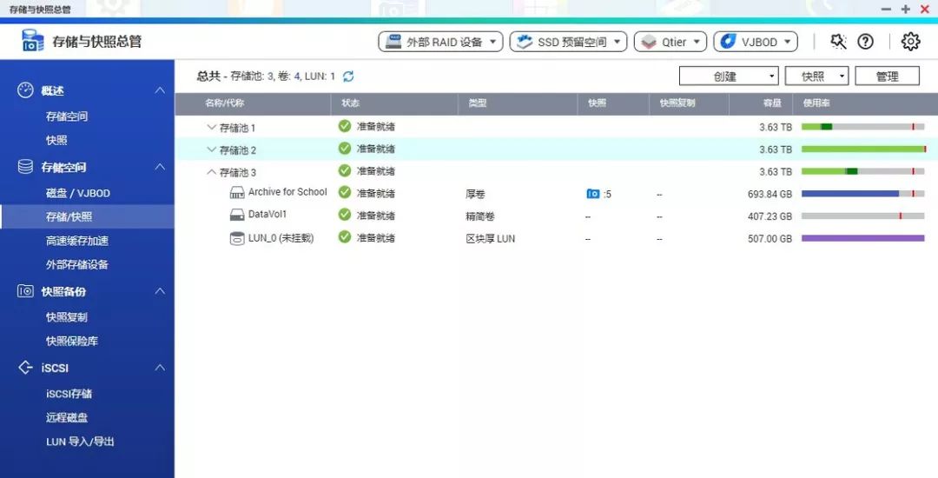
Task: Click the DataVol1 volume icon
Action: [x=237, y=215]
